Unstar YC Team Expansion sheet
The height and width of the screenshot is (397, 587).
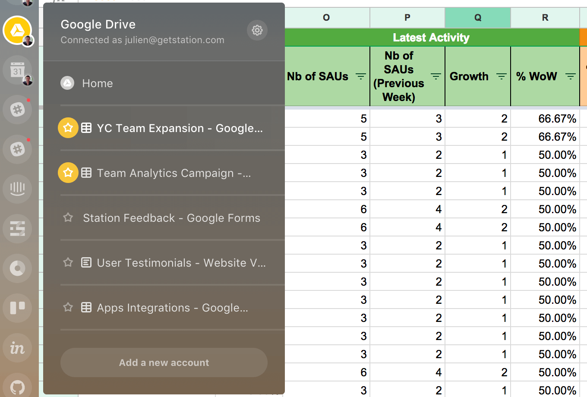pos(68,128)
